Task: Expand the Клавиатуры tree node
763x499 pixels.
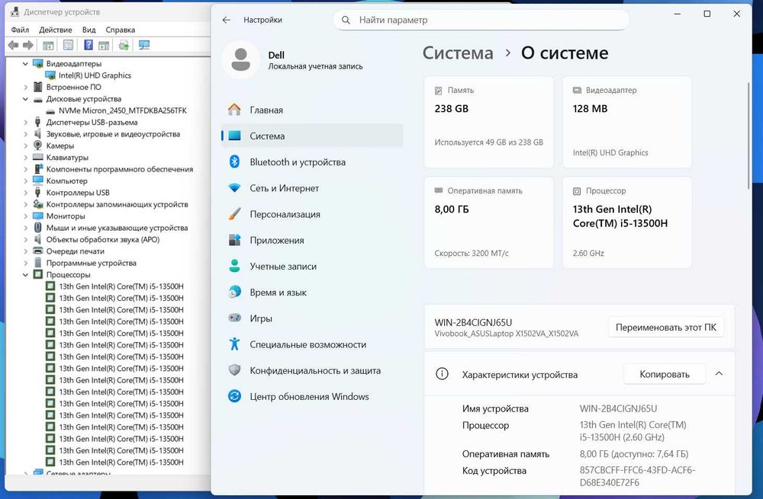Action: 25,158
